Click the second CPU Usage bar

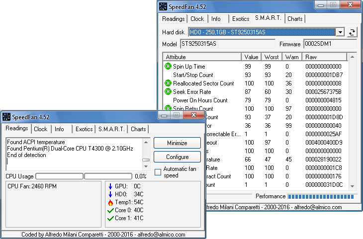click(x=108, y=176)
